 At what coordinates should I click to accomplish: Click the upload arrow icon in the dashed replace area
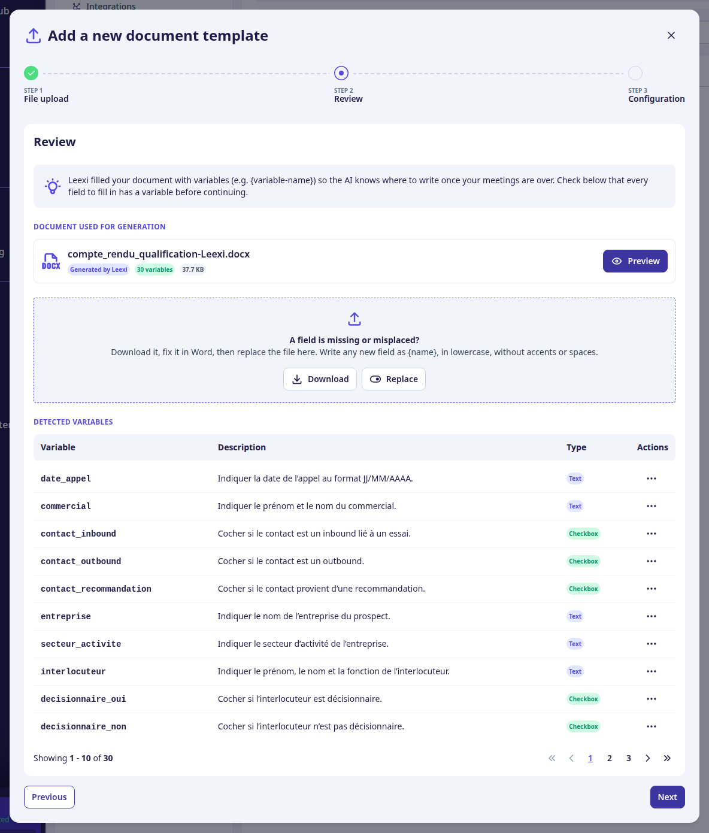[354, 319]
